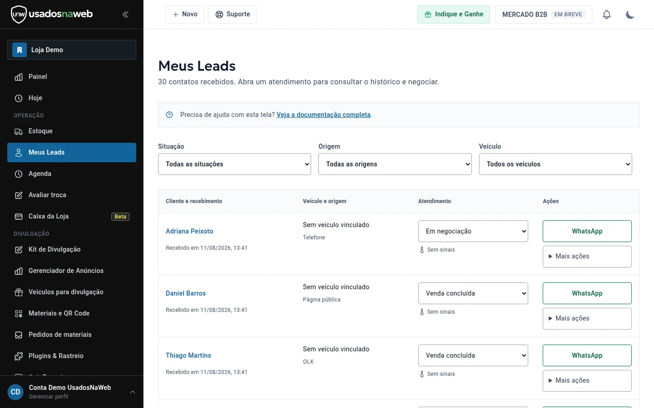This screenshot has height=408, width=654.
Task: Open the Veja a documentação completa link
Action: click(323, 115)
